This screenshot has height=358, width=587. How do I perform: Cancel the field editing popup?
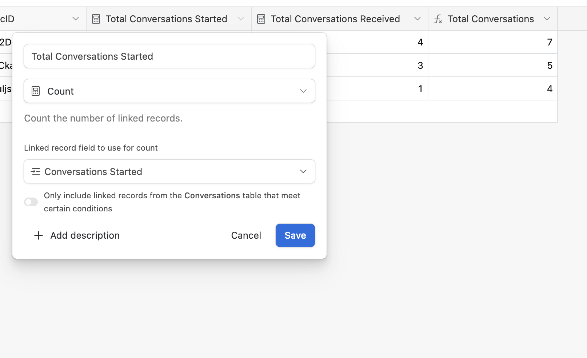coord(246,235)
